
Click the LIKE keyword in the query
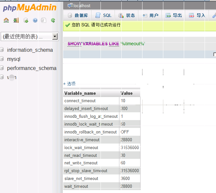(x=114, y=44)
